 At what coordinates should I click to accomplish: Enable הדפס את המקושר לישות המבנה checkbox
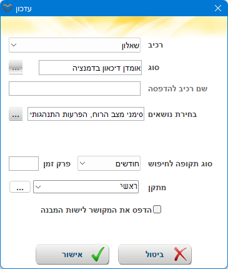click(157, 210)
